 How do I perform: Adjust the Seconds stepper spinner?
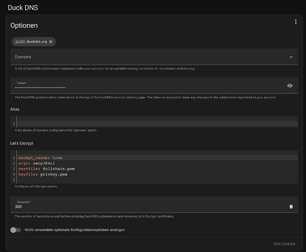(x=291, y=207)
